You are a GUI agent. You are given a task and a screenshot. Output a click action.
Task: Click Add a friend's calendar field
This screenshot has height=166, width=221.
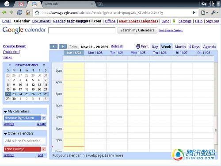coord(25,141)
